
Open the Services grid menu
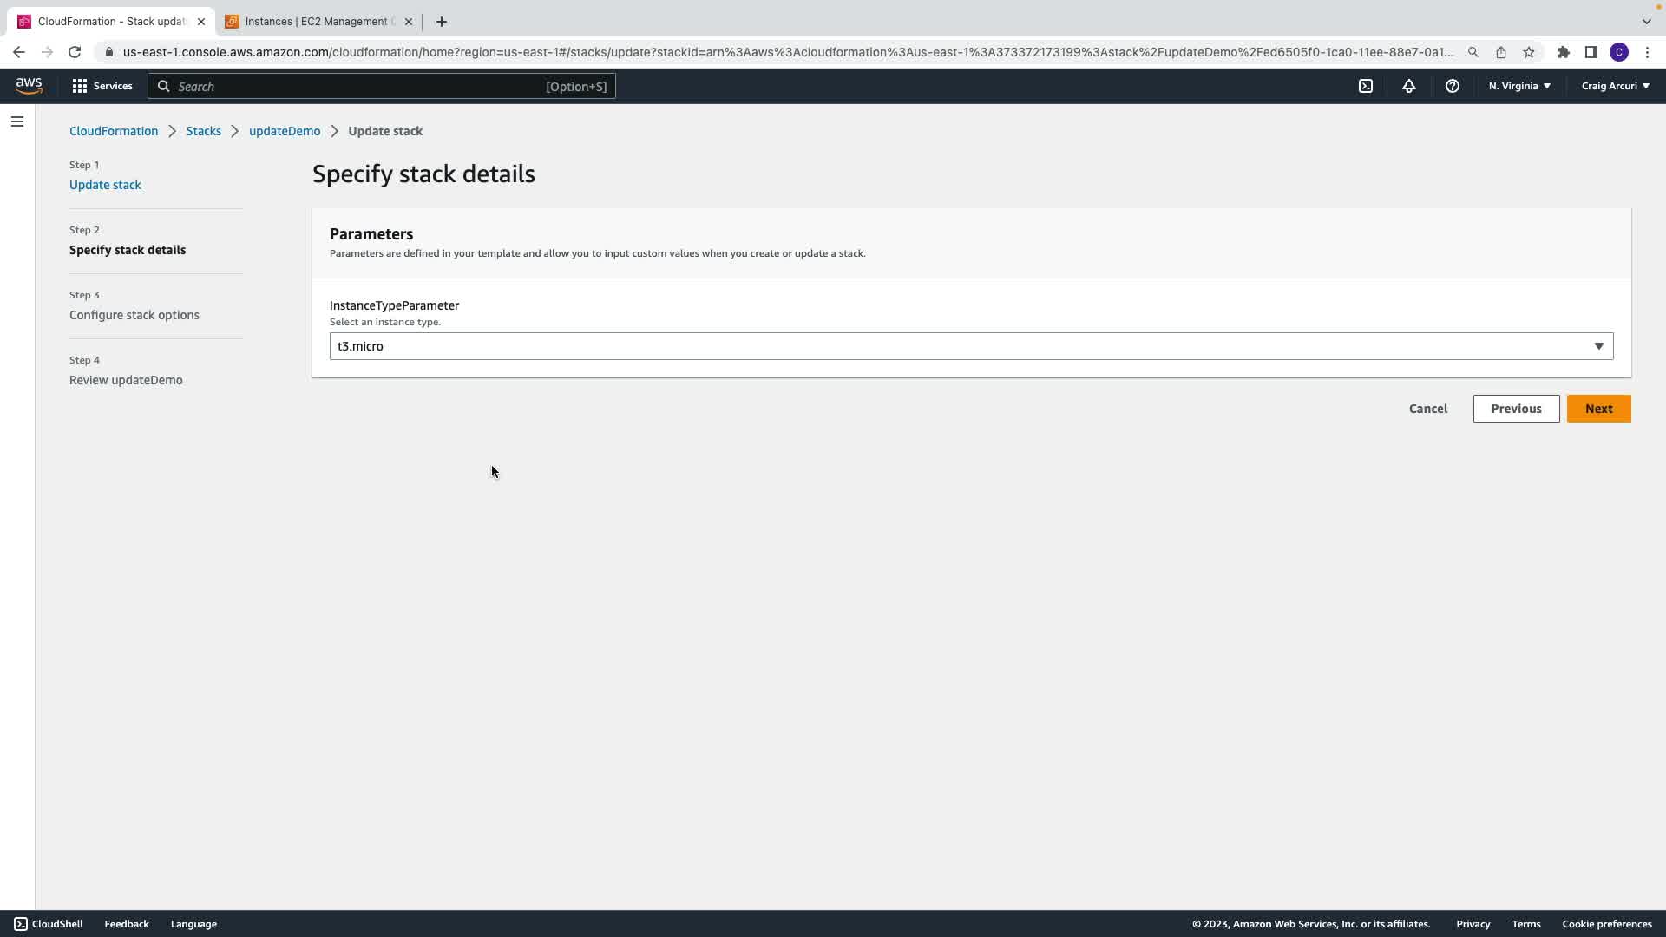(x=102, y=86)
